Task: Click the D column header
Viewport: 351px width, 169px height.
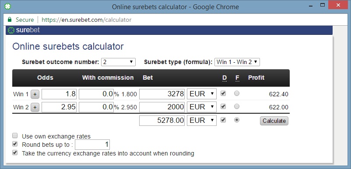Action: point(225,78)
